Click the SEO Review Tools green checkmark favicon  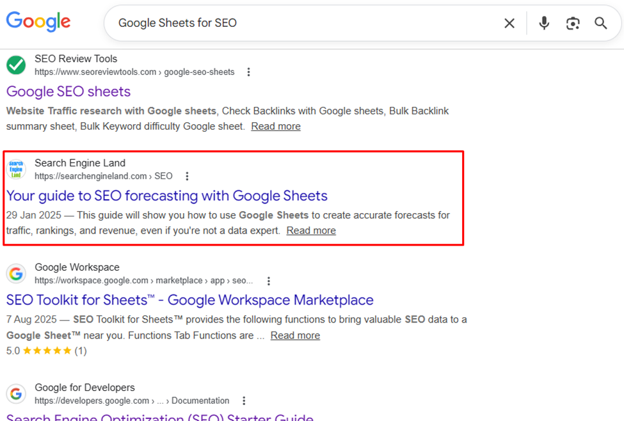tap(15, 65)
